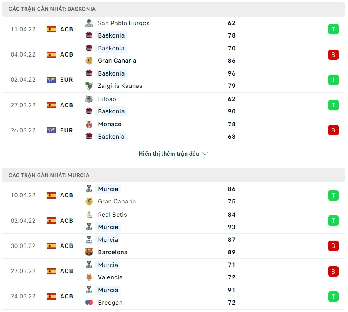Click the Zalgiris Kaunas green logo
Viewport: 348px width, 312px height.
(89, 86)
